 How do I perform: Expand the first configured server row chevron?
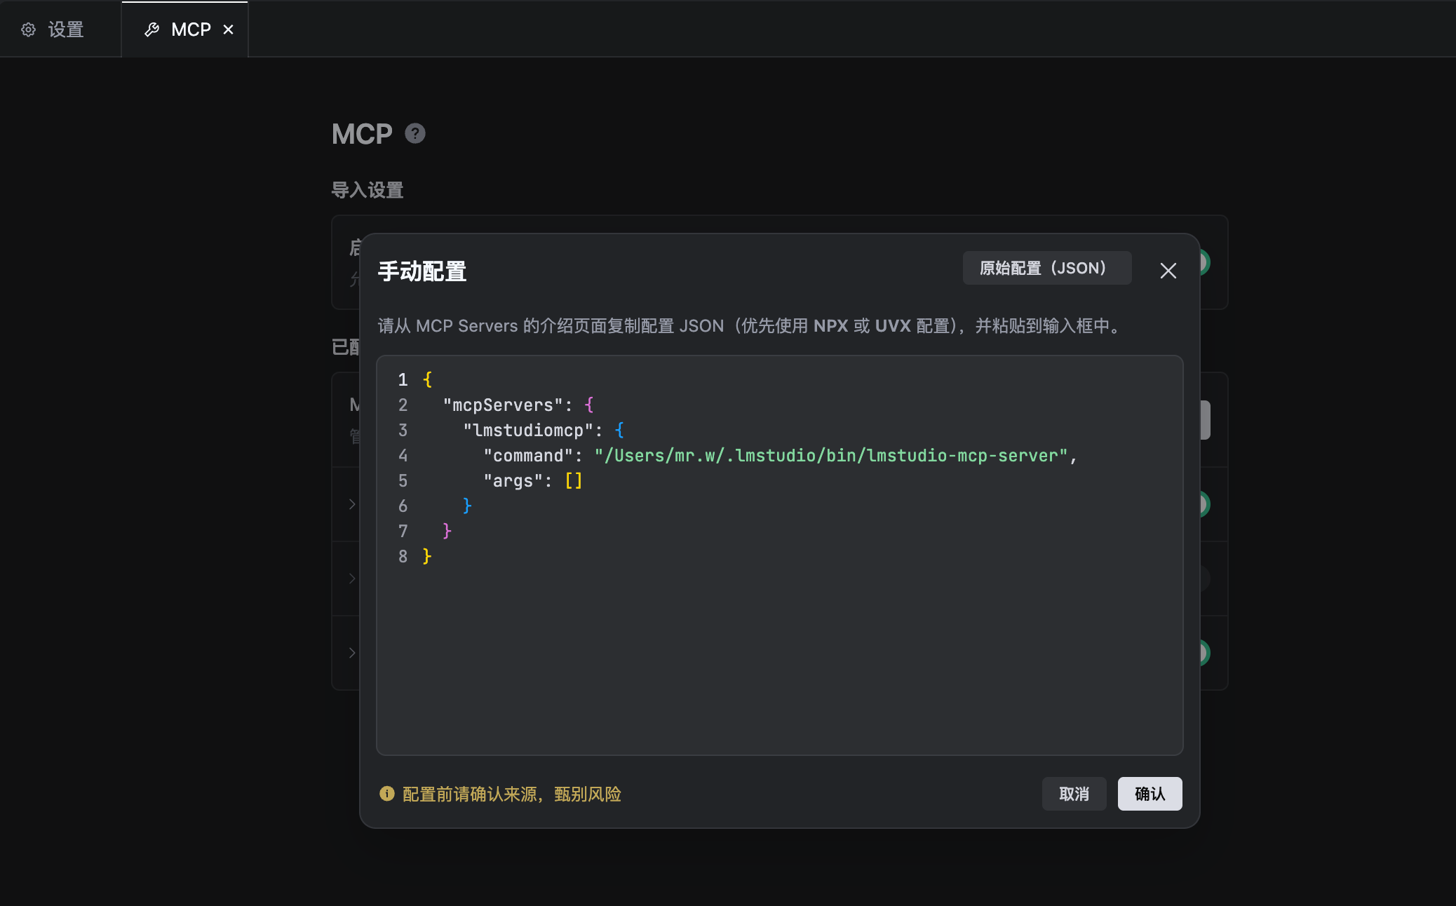[352, 504]
